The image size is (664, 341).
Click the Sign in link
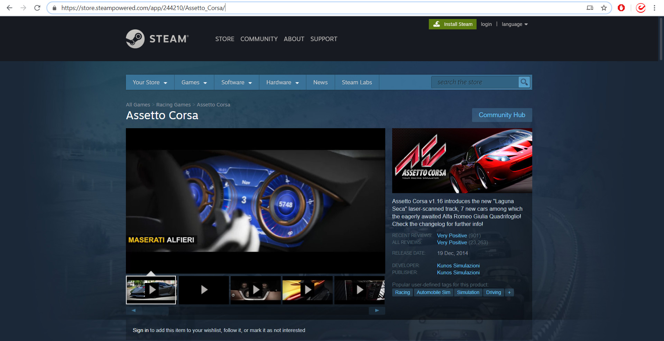tap(140, 330)
